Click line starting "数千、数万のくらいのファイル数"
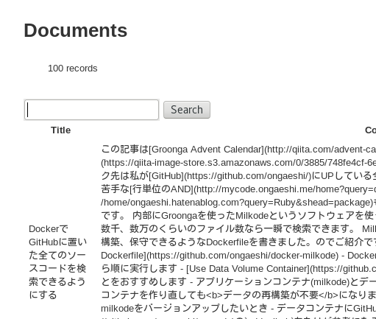Screen dimensions: 376x319 pos(238,229)
